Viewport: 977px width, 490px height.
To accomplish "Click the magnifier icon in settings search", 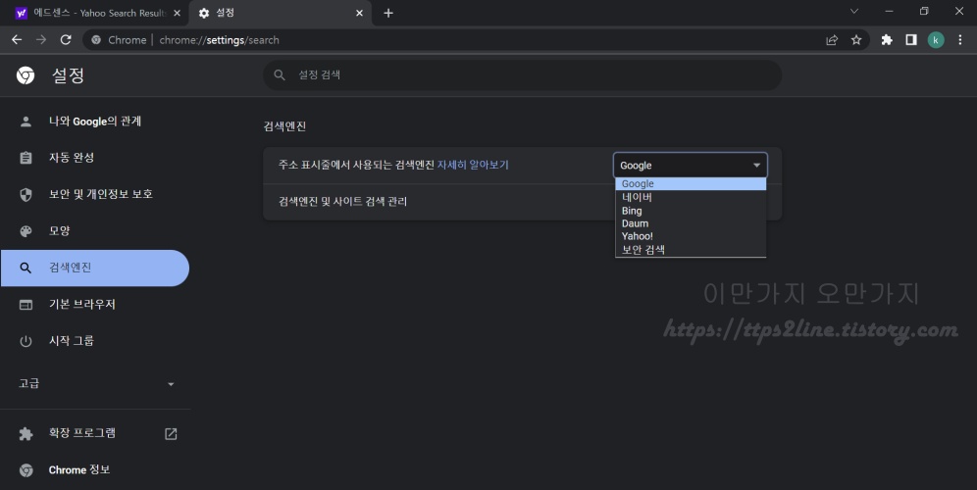I will [x=280, y=74].
